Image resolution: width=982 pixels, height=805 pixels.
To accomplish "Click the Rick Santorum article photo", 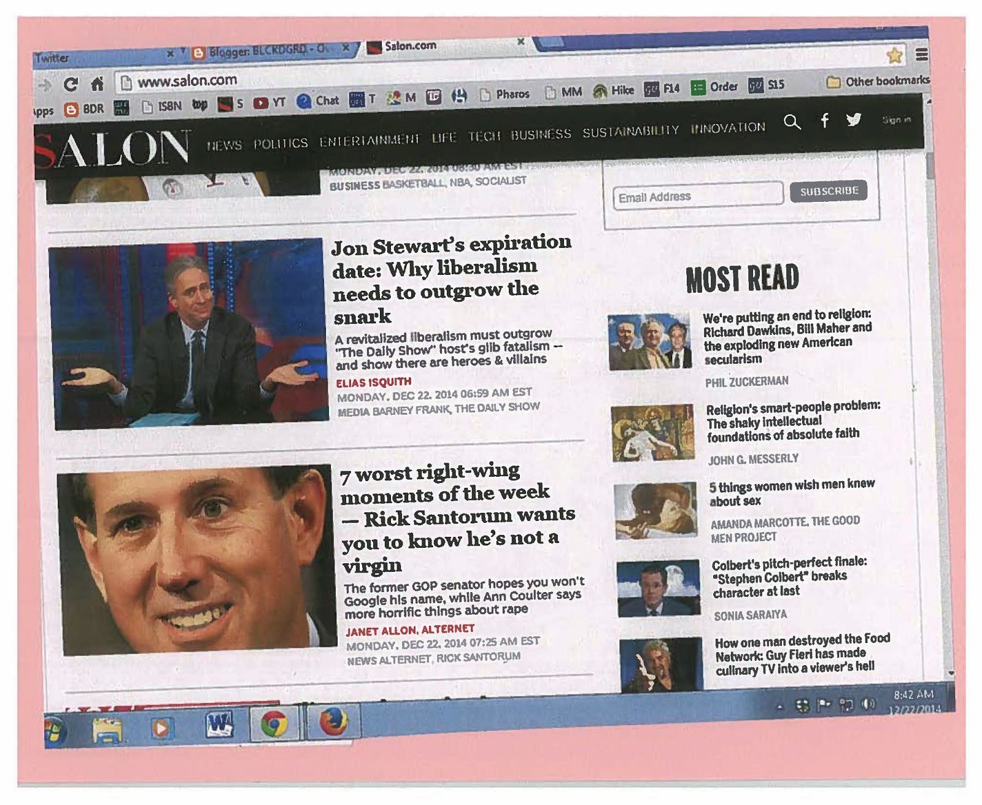I will [197, 560].
